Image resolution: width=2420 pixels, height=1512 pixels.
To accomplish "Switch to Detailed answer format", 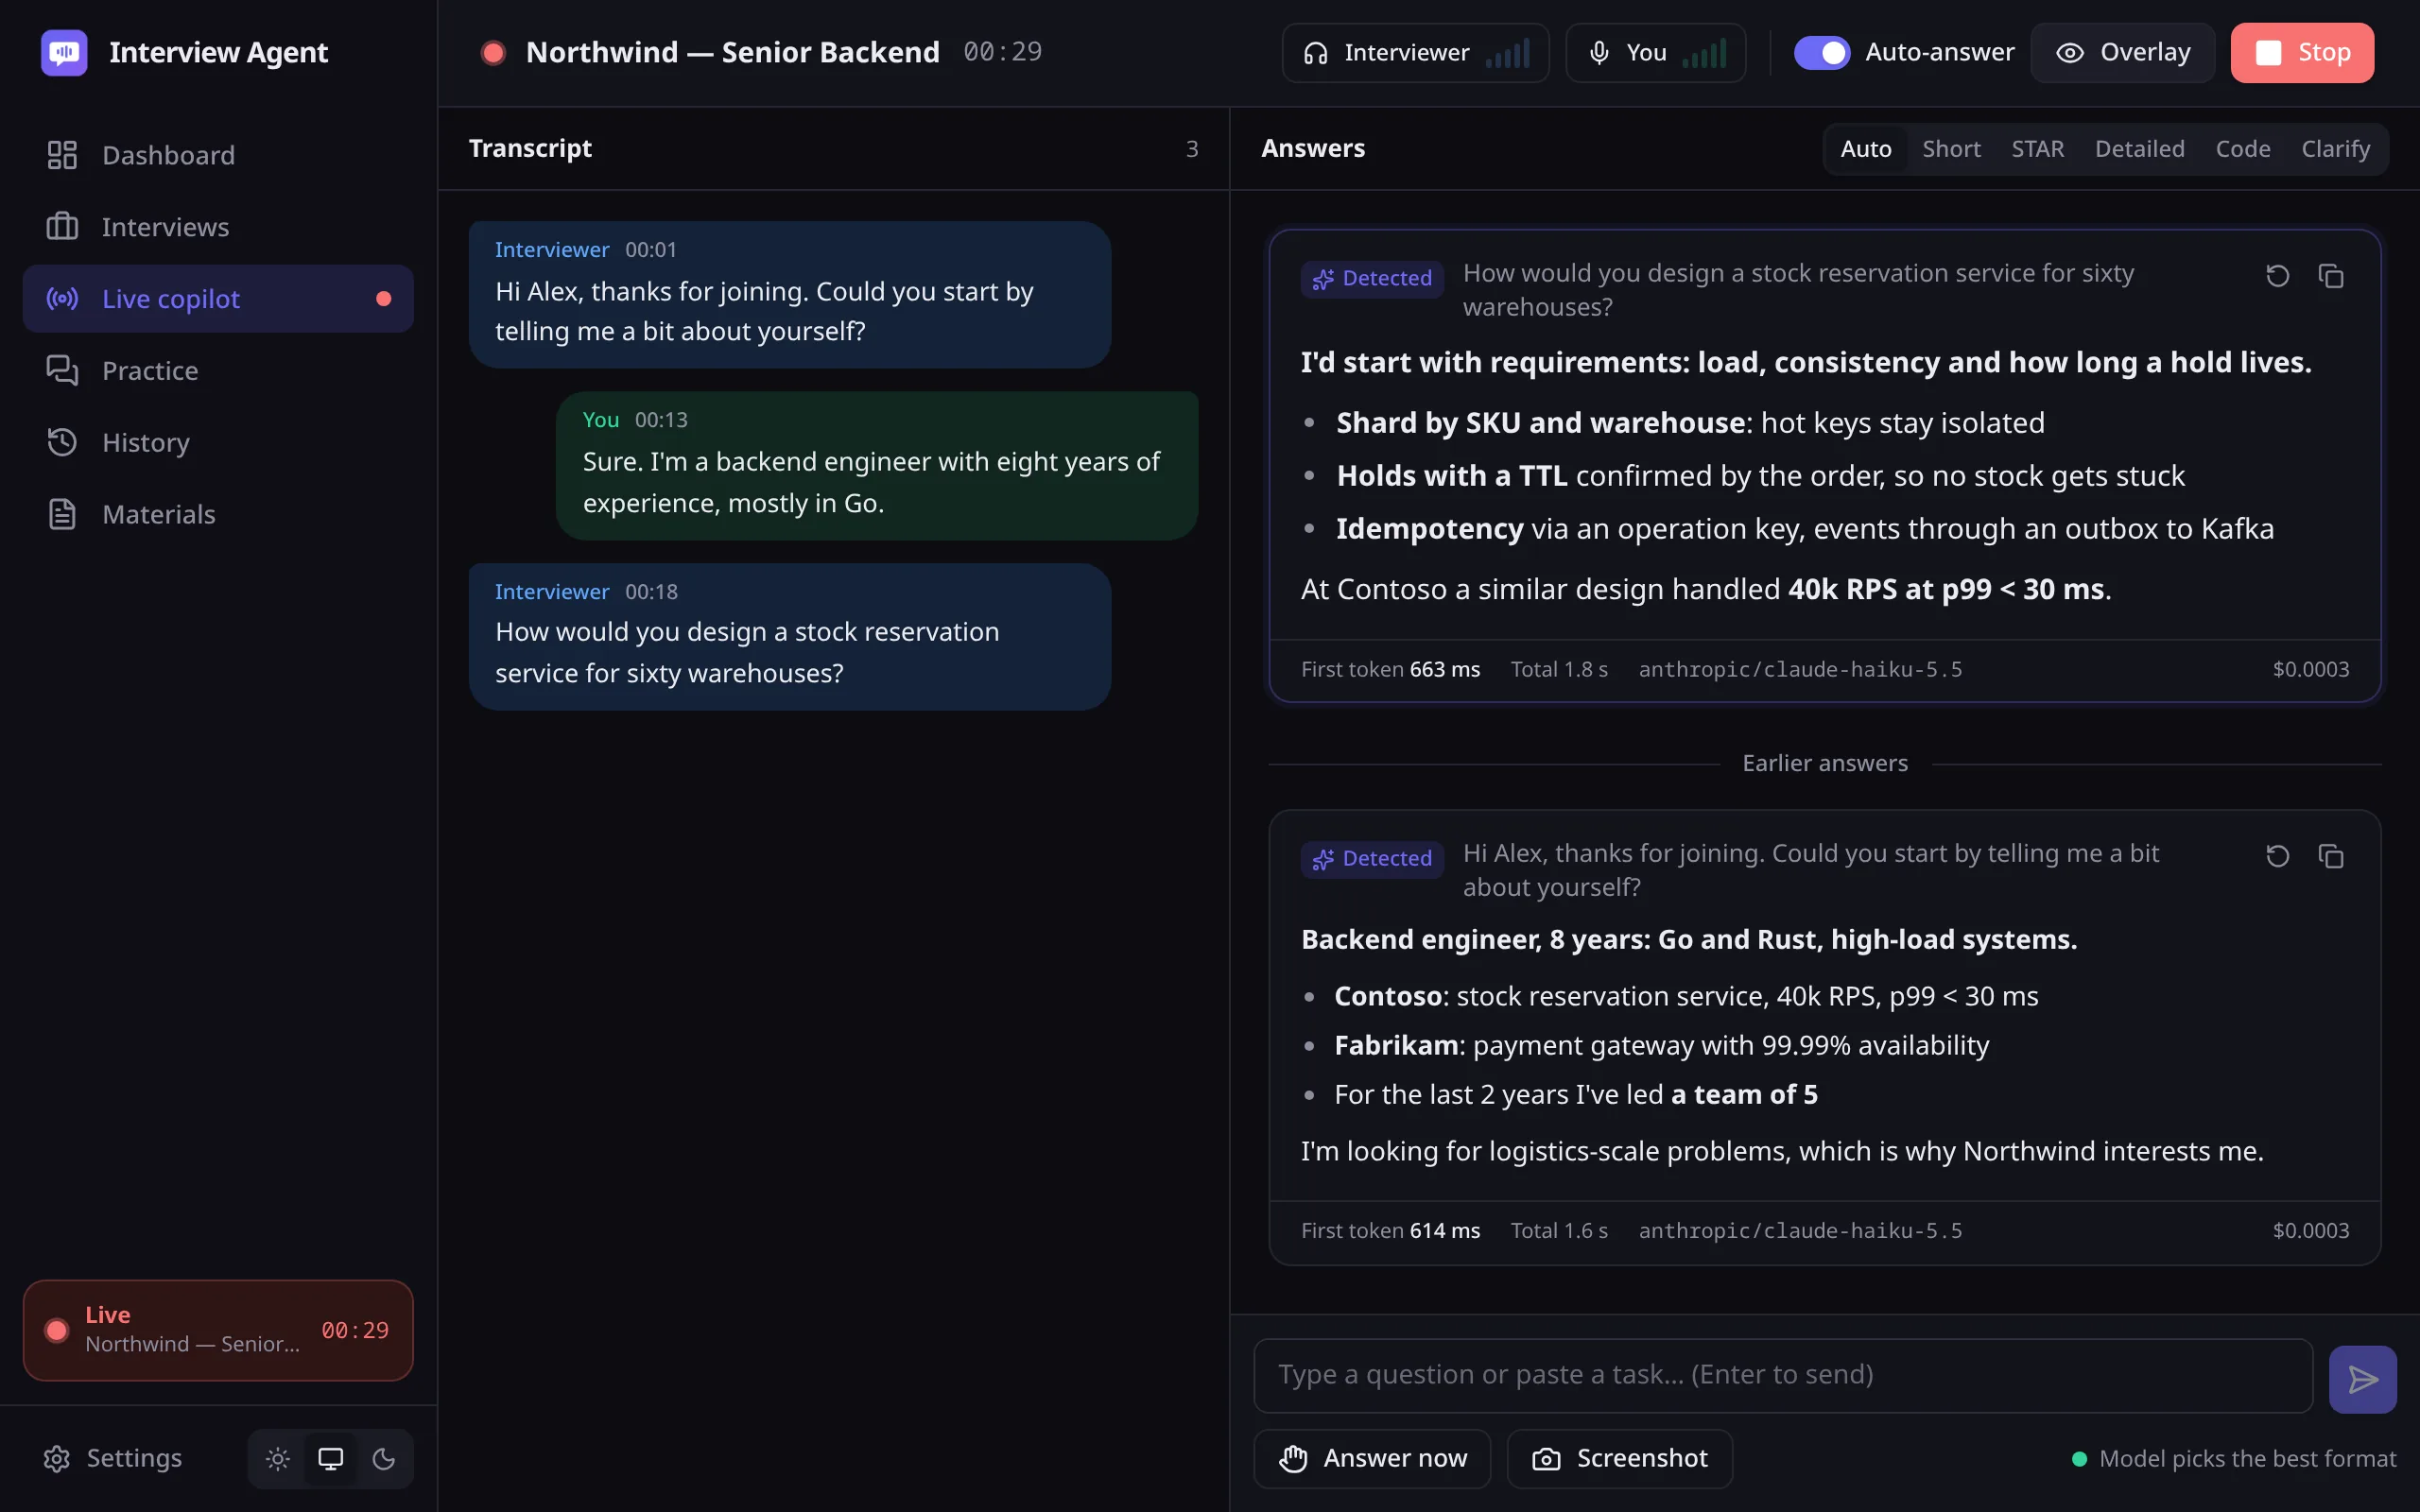I will [2139, 149].
